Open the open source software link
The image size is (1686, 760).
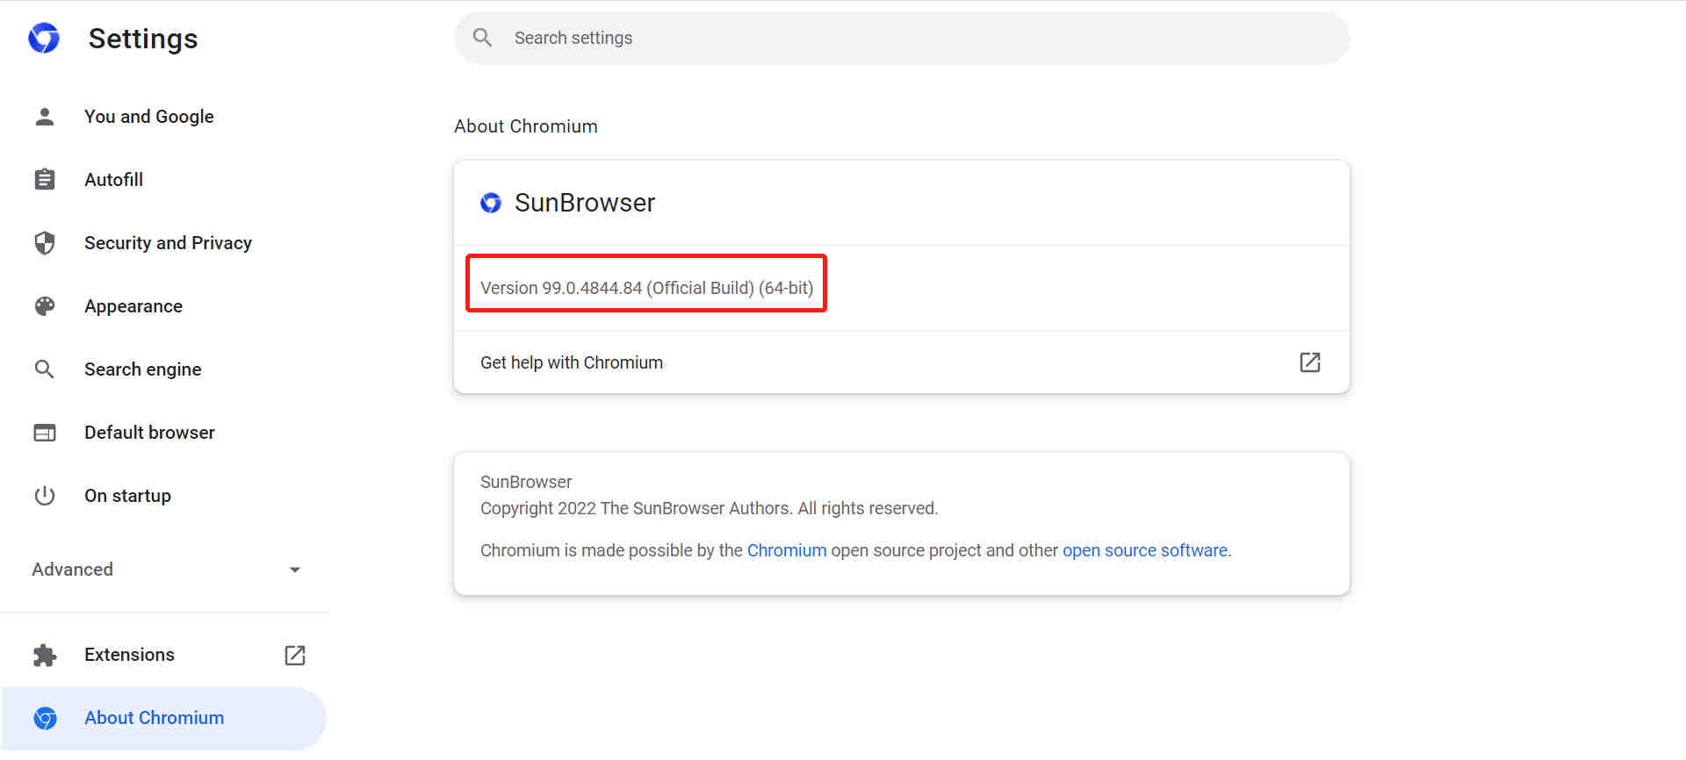pos(1145,550)
